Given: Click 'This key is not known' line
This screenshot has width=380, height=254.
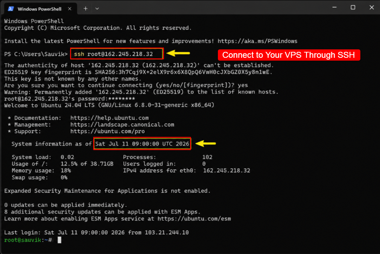Looking at the screenshot, I should click(73, 79).
